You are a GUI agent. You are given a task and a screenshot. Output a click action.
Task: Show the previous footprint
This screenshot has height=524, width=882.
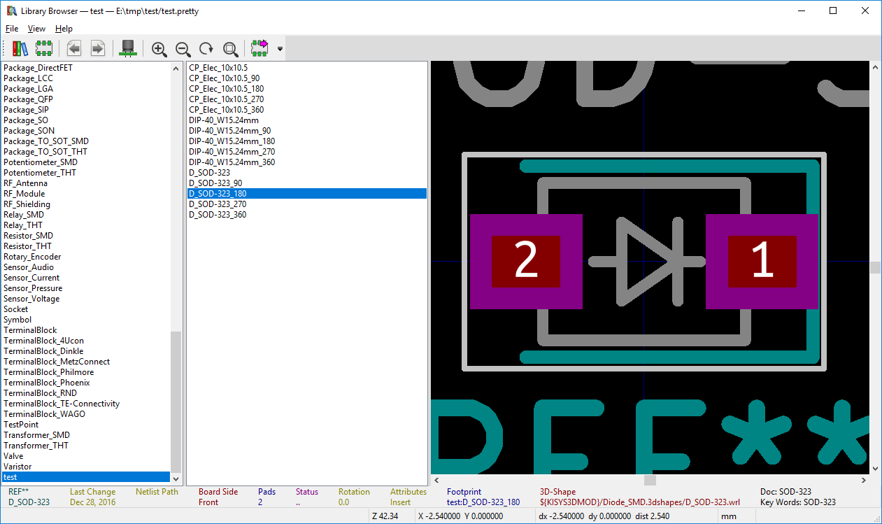pos(74,48)
